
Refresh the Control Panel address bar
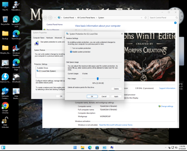click(145, 18)
